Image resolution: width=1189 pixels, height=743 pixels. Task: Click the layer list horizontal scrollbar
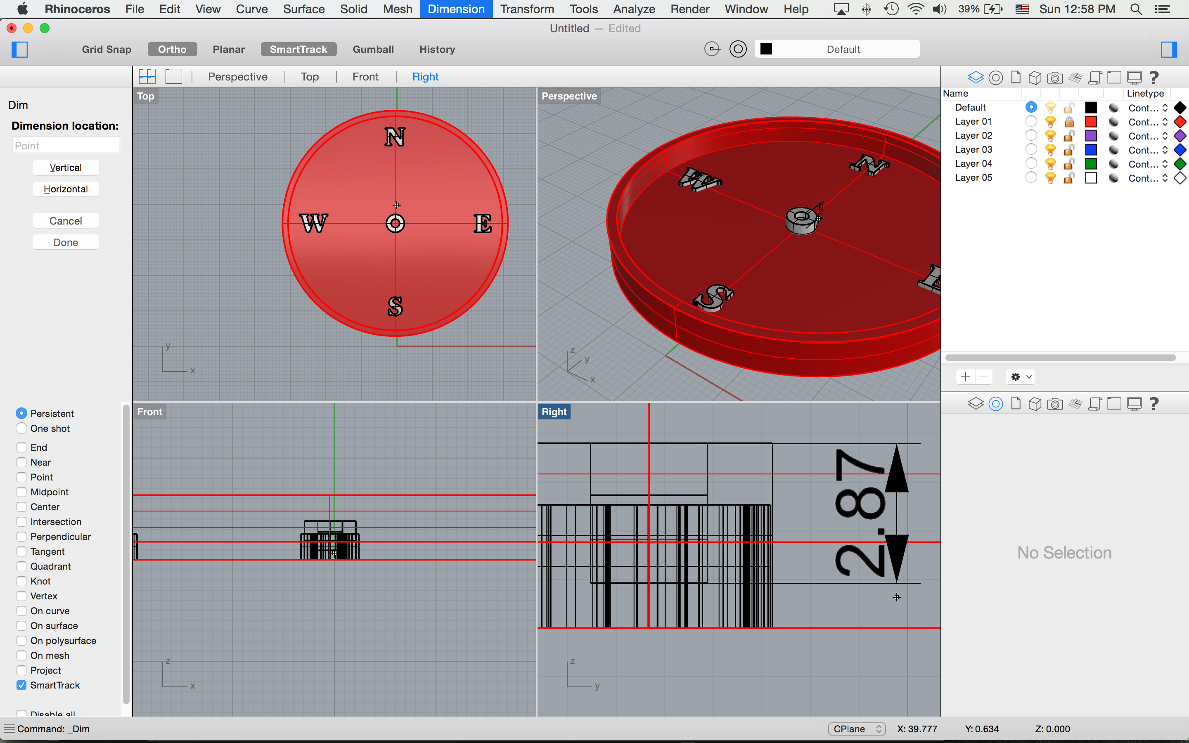[x=1060, y=358]
